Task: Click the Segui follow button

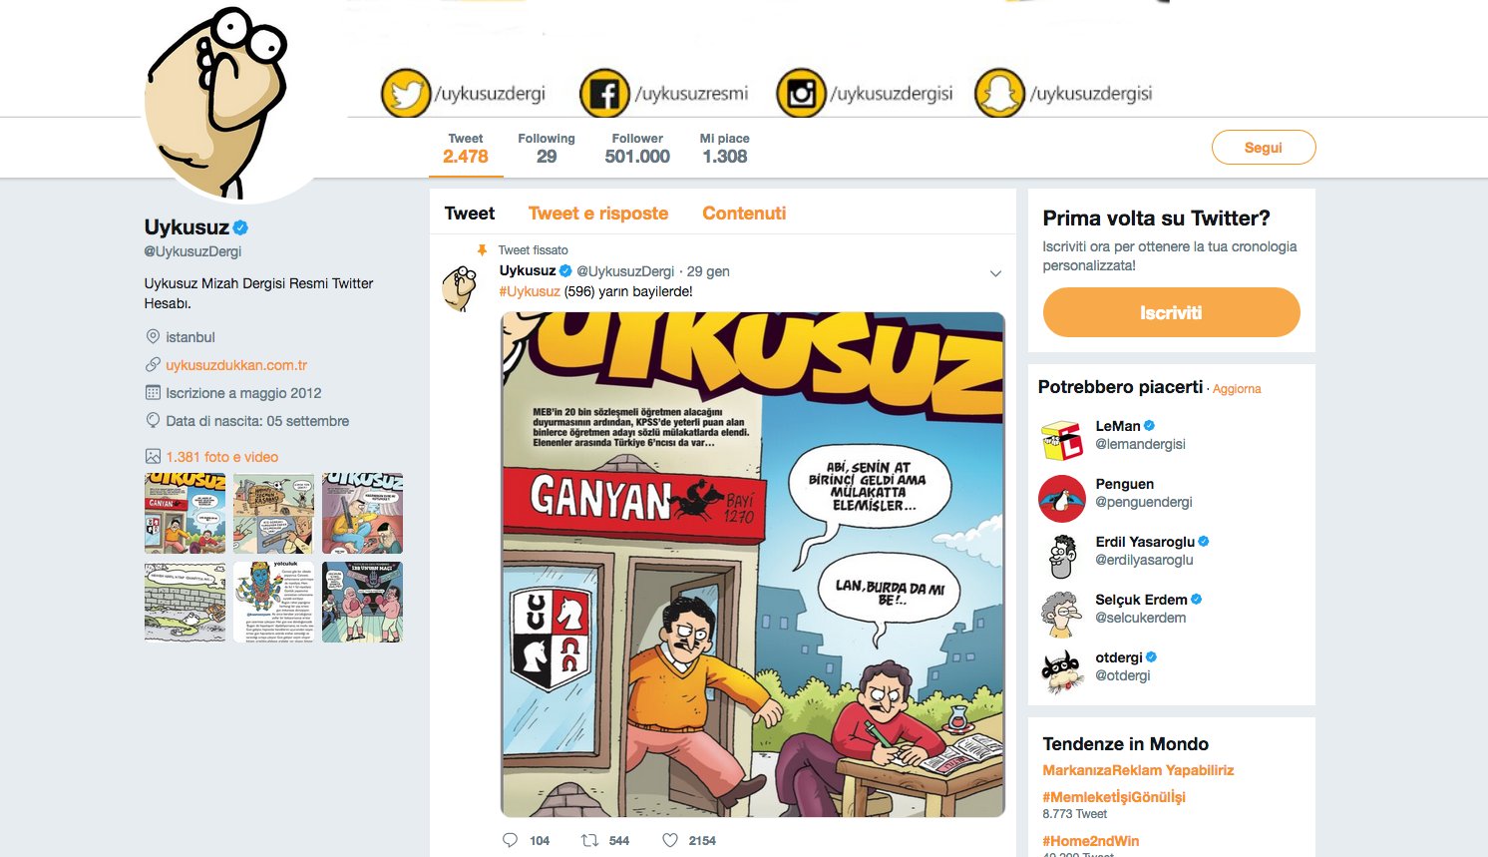Action: 1264,148
